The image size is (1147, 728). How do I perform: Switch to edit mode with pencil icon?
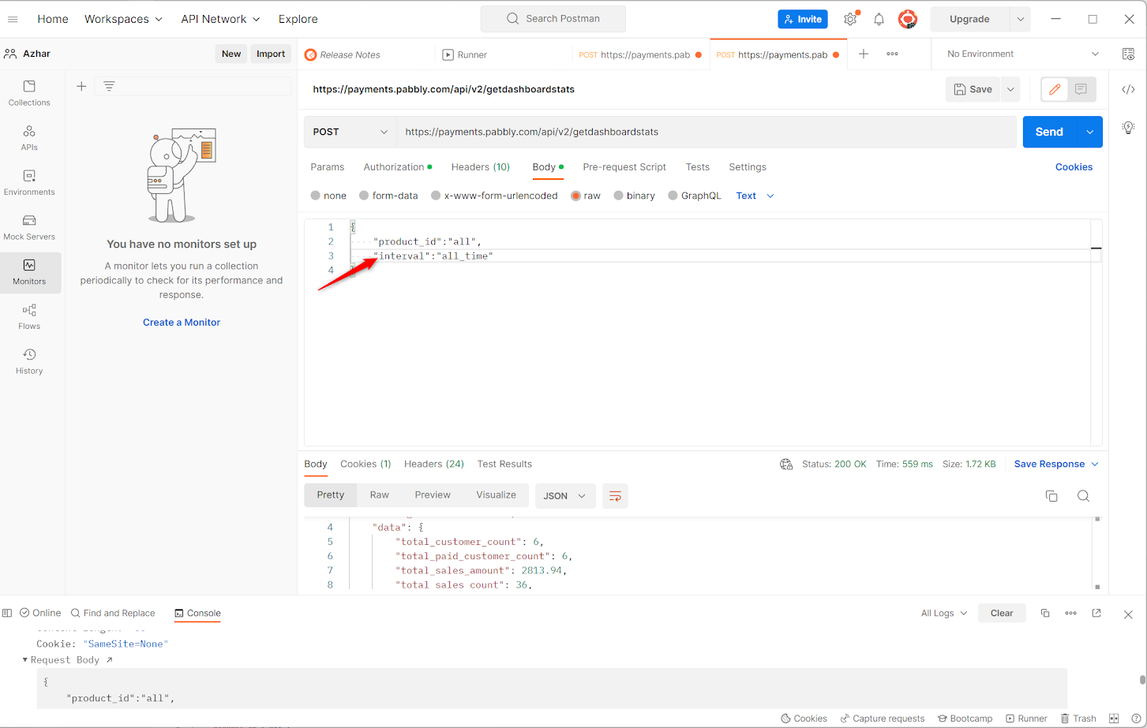click(1055, 89)
